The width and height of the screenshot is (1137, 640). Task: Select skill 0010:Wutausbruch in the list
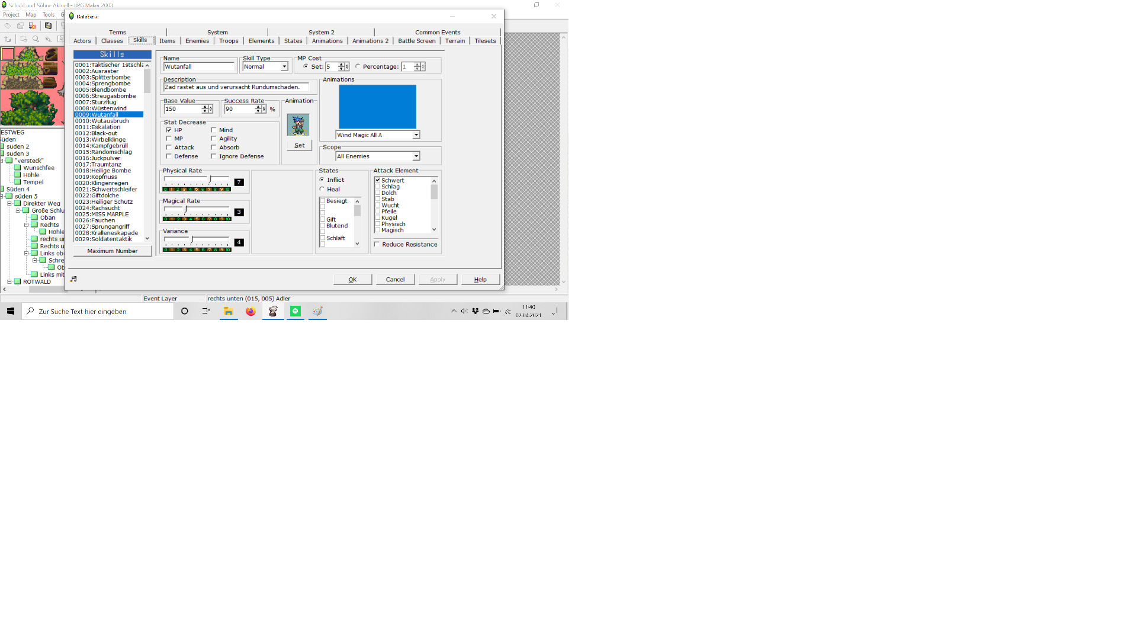(102, 121)
